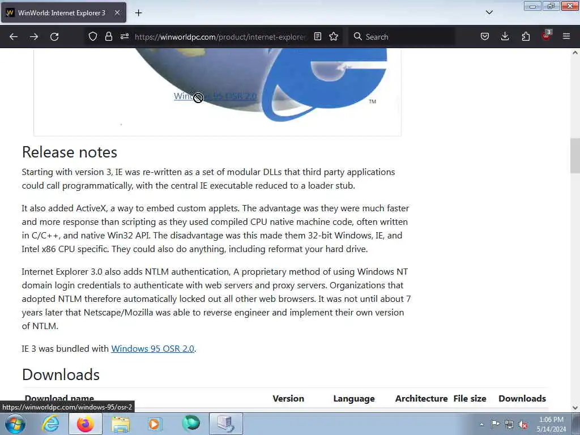The height and width of the screenshot is (435, 580).
Task: Reload the current page
Action: tap(54, 37)
